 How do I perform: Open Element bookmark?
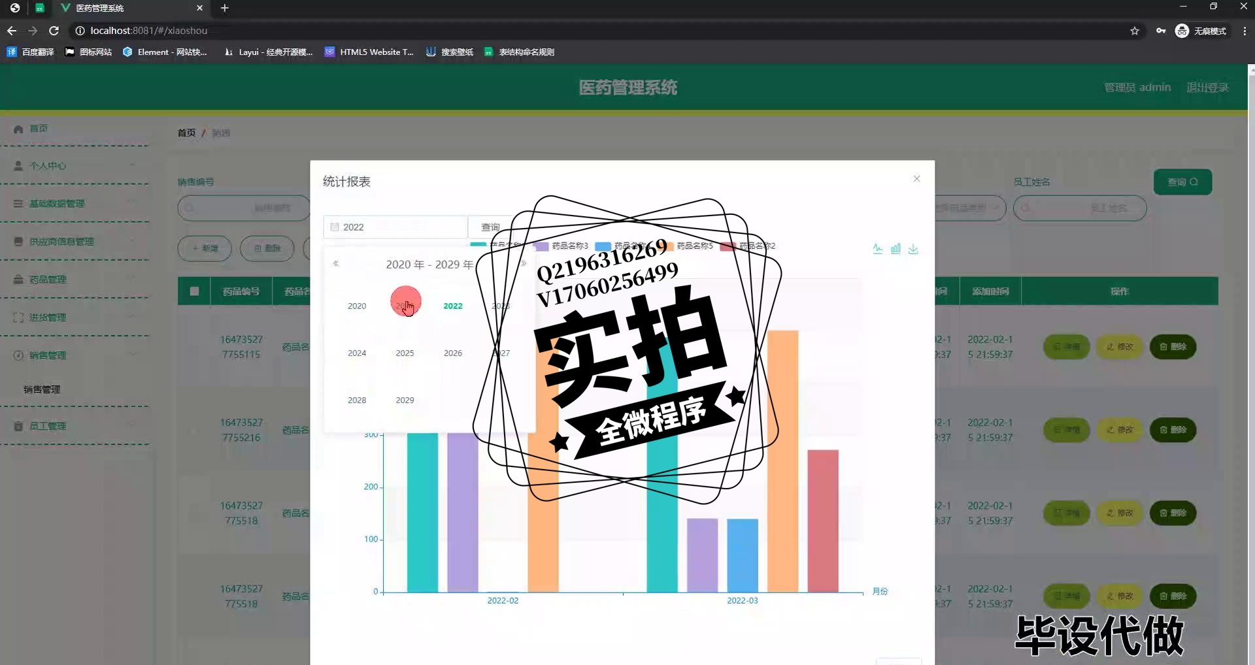tap(165, 52)
